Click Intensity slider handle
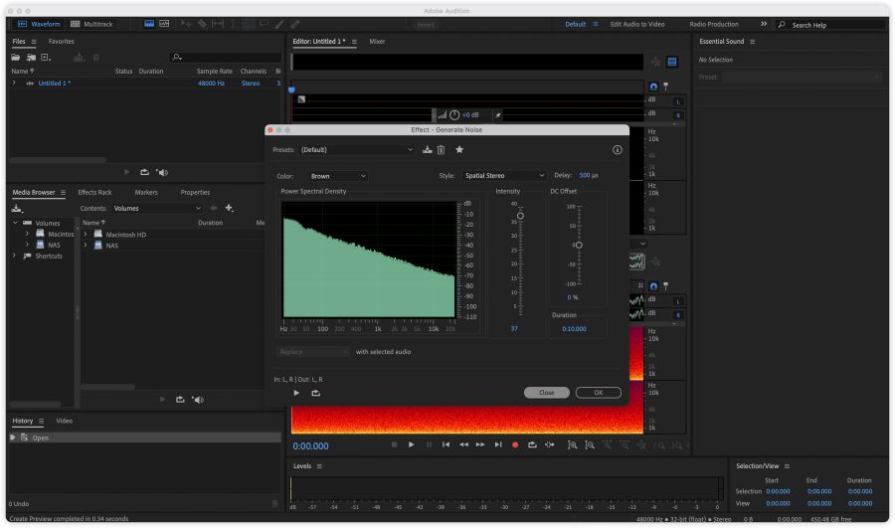Viewport: 895px width, 528px height. click(520, 216)
